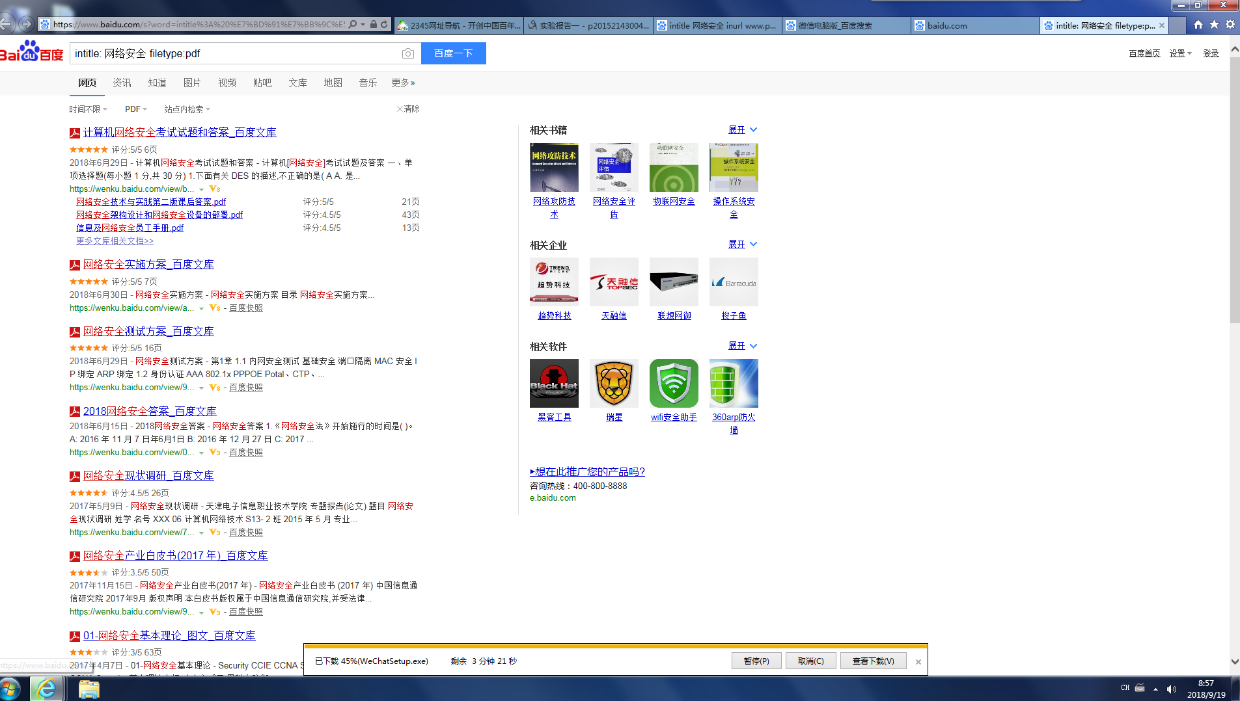Image resolution: width=1240 pixels, height=701 pixels.
Task: Clear the filters with 清除
Action: point(409,109)
